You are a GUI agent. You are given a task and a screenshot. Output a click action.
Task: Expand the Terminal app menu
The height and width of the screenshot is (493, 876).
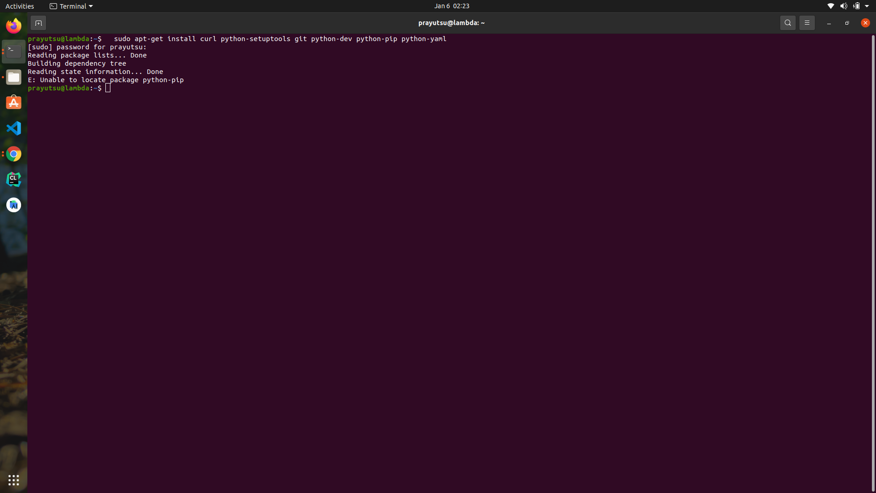[x=71, y=6]
